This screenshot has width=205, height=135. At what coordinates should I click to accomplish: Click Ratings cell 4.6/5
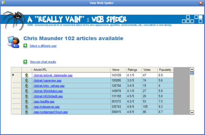point(134,107)
